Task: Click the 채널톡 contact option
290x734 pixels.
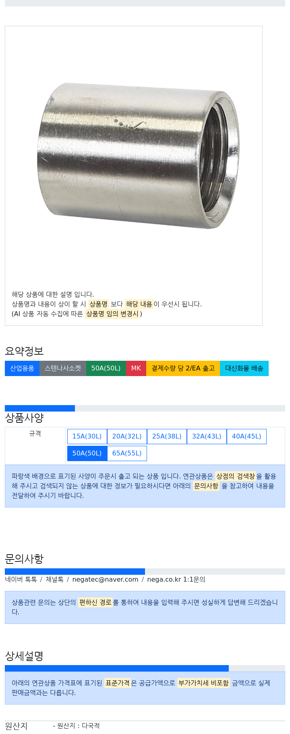Action: pyautogui.click(x=54, y=579)
